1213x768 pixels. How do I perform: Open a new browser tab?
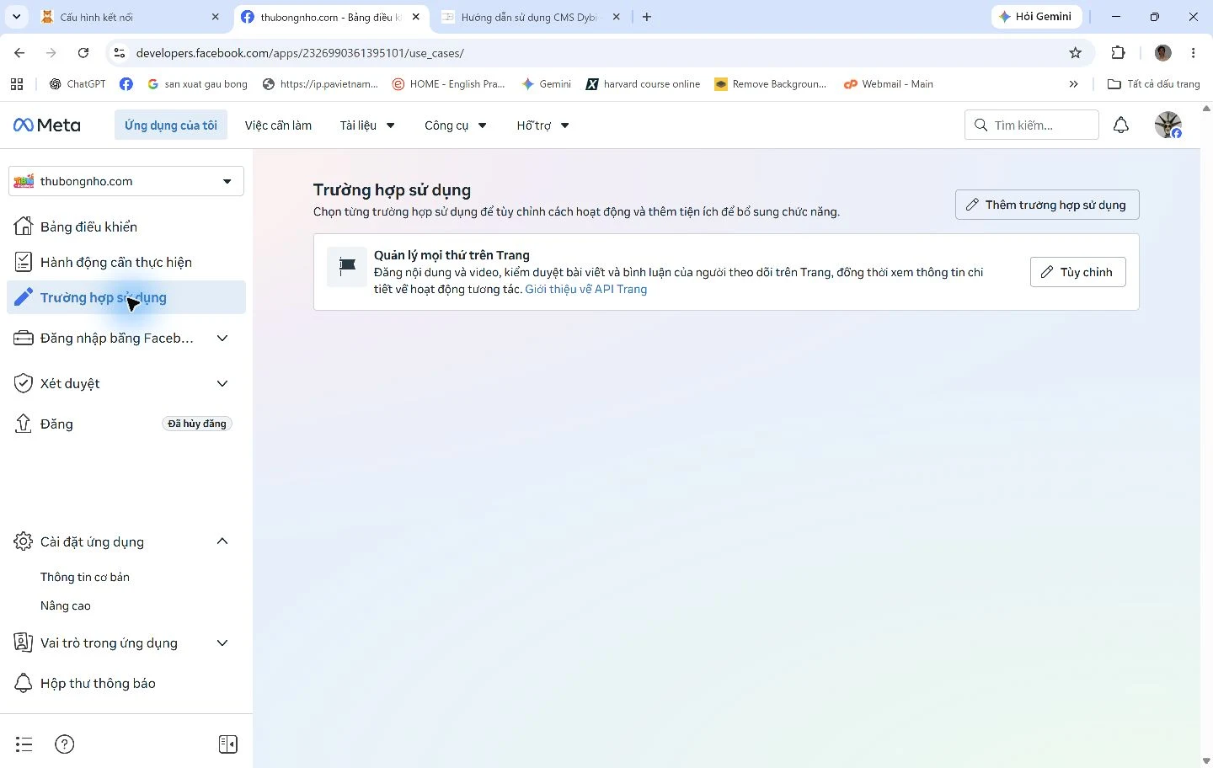point(647,17)
